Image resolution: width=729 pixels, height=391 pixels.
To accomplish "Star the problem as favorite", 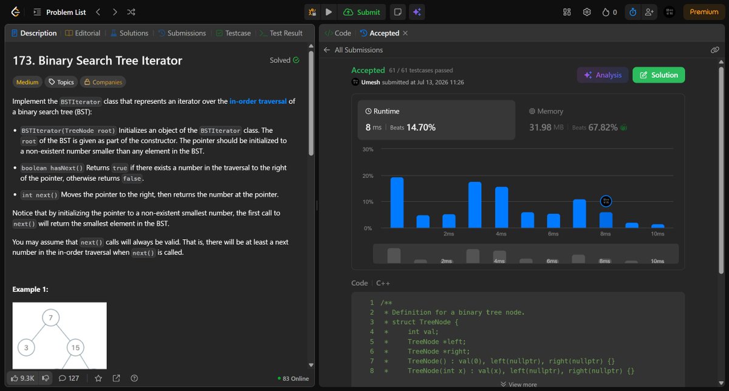I will [98, 378].
